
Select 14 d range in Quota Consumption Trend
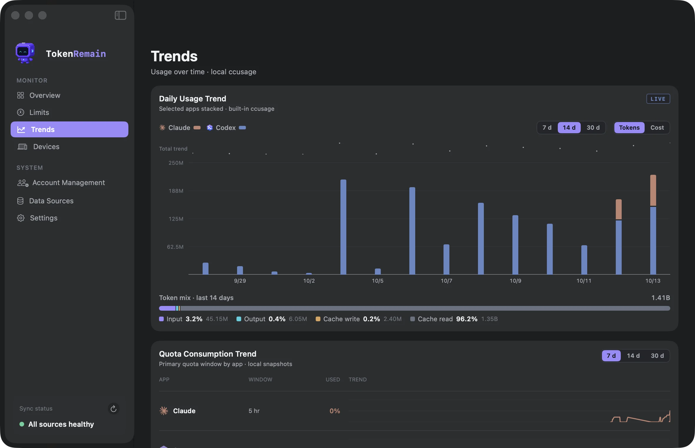pyautogui.click(x=633, y=356)
